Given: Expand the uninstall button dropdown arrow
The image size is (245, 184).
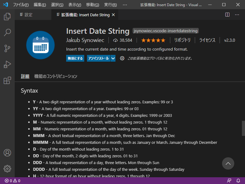Looking at the screenshot, I should (113, 58).
